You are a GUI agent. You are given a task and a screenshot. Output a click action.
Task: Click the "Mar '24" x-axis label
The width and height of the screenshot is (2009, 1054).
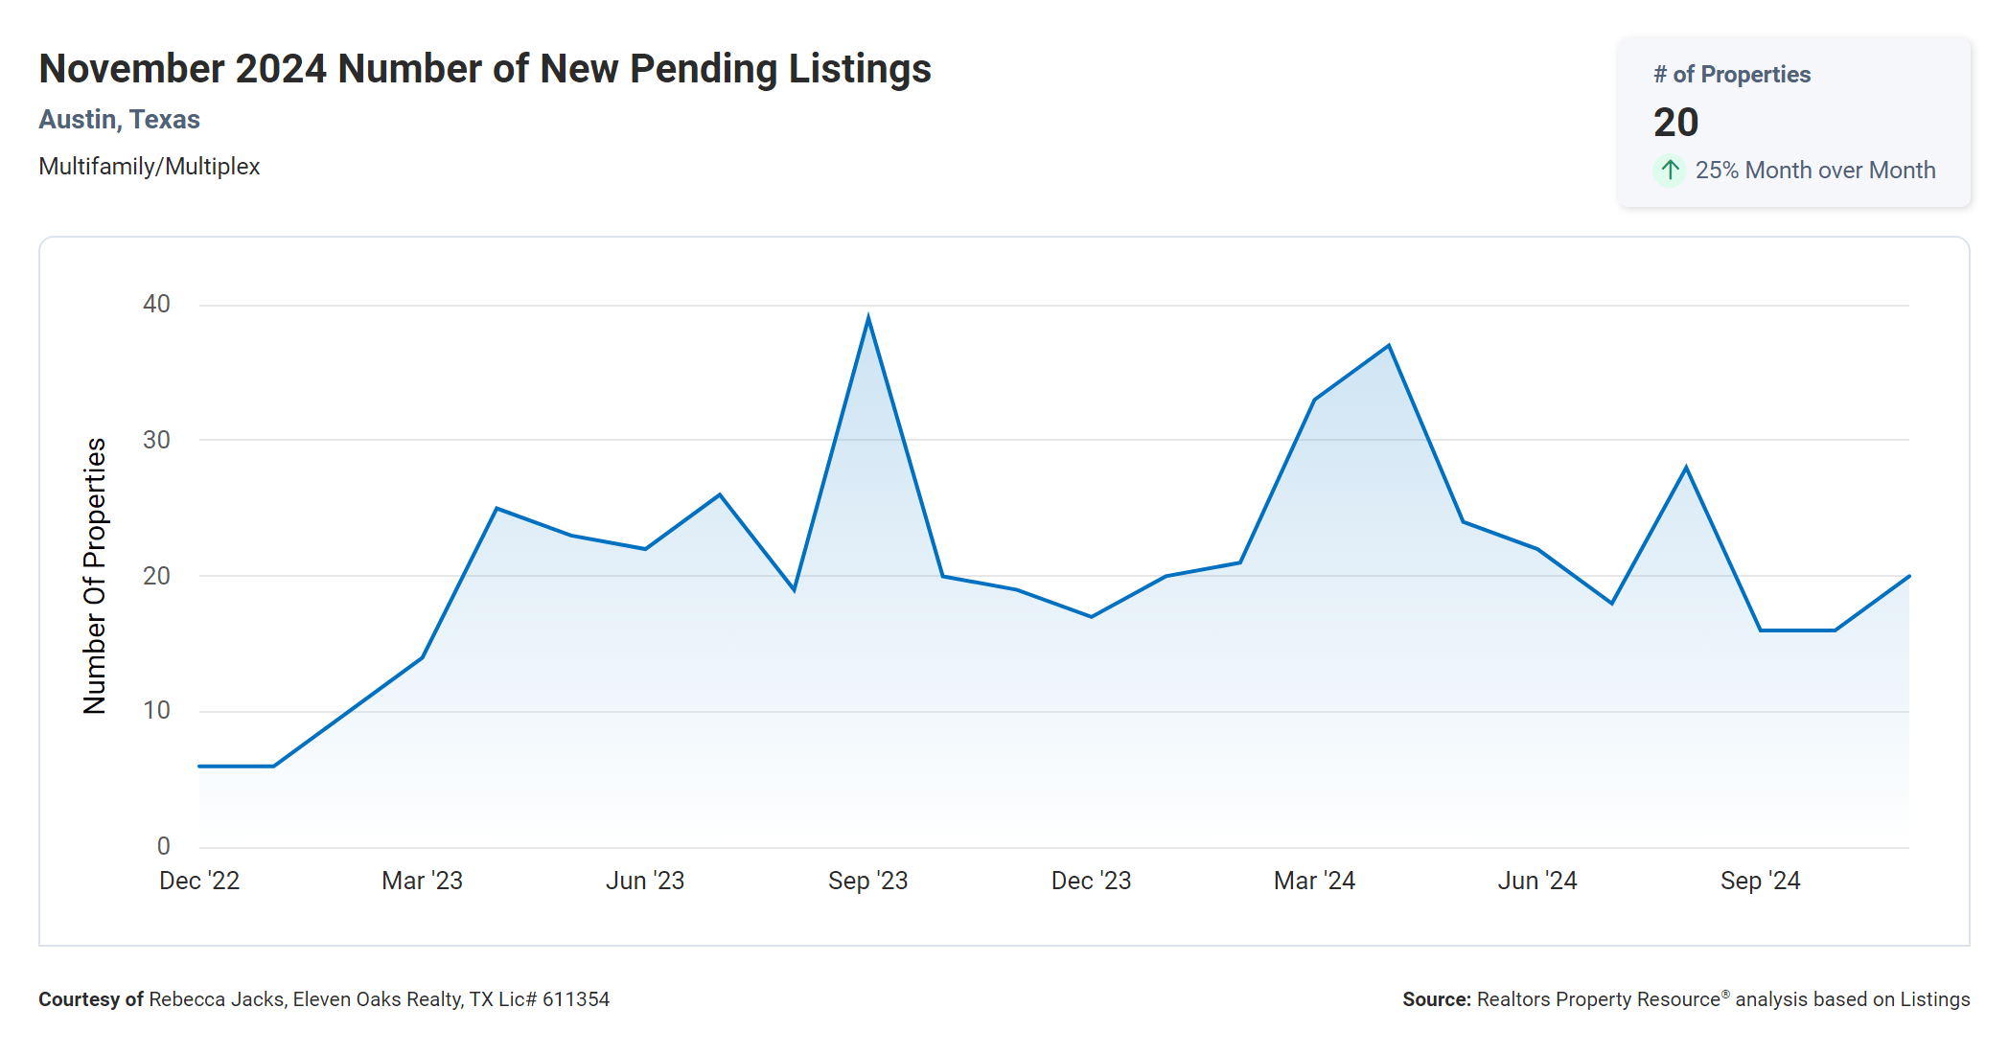coord(1314,881)
